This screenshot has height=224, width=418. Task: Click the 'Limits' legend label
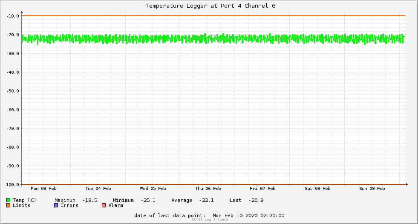(x=22, y=205)
